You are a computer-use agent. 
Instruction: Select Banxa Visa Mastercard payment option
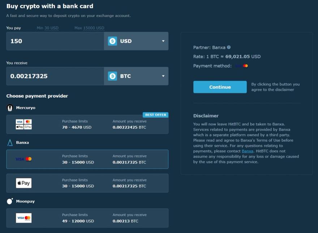pos(87,159)
